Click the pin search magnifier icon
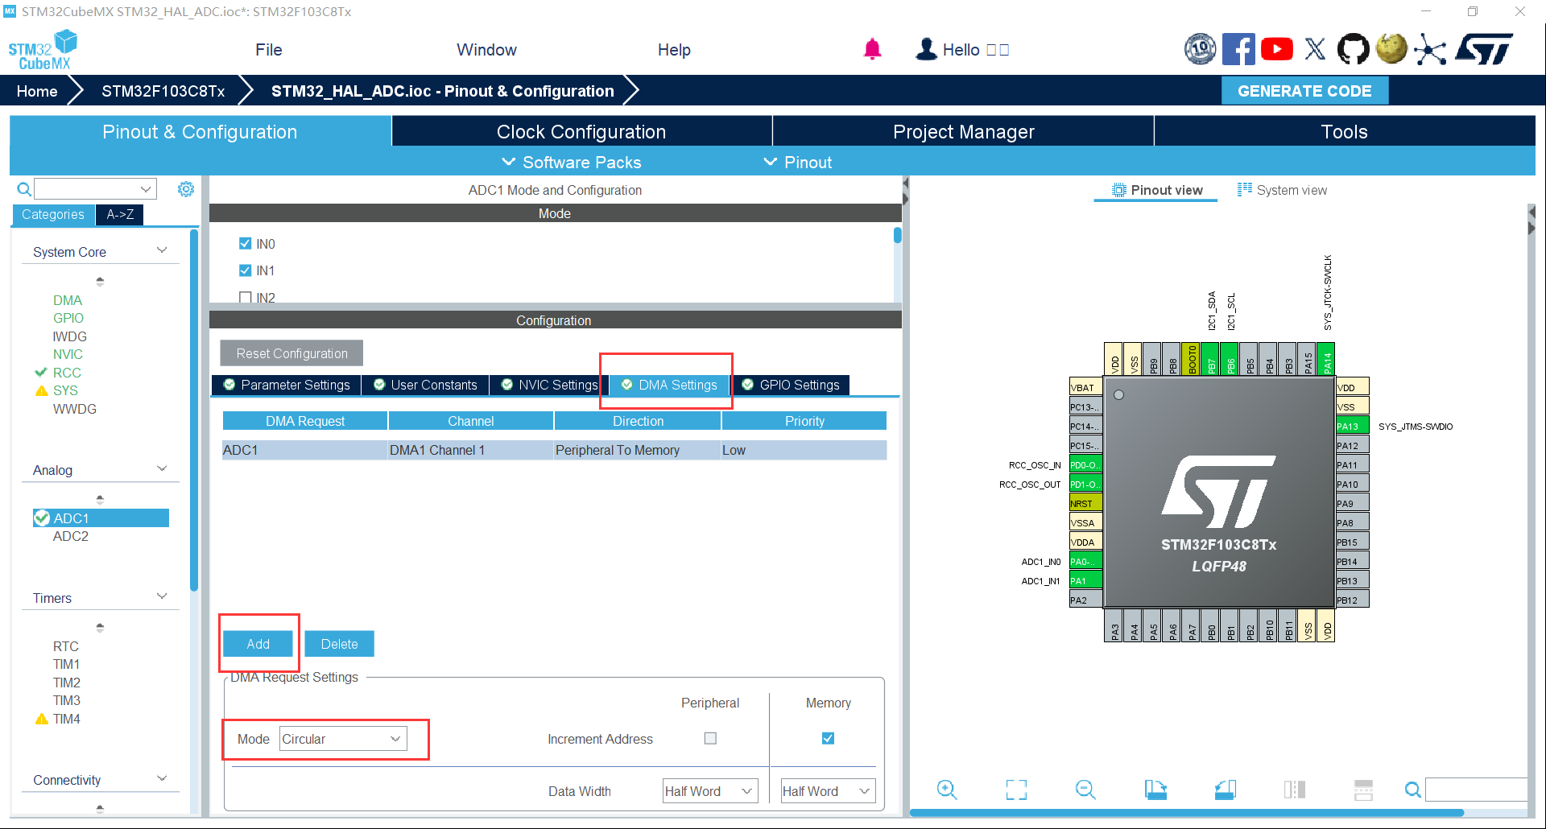The height and width of the screenshot is (829, 1546). (x=1412, y=790)
